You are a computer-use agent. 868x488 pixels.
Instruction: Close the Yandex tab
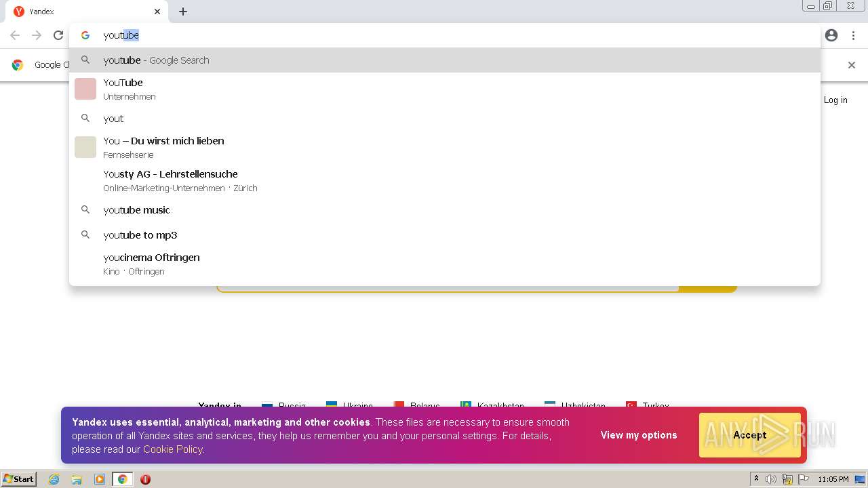point(157,12)
